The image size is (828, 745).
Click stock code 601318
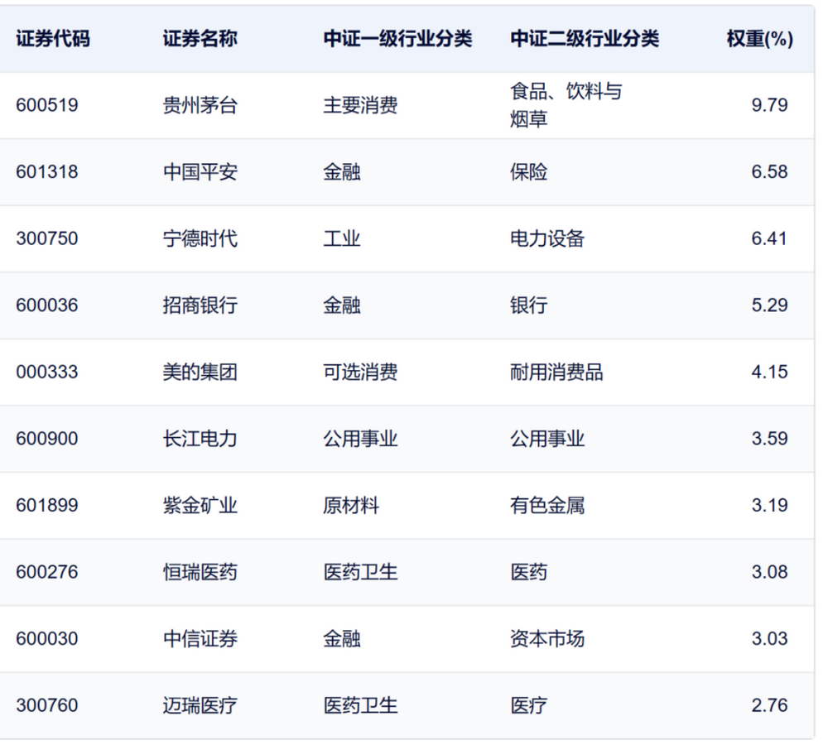click(x=47, y=172)
